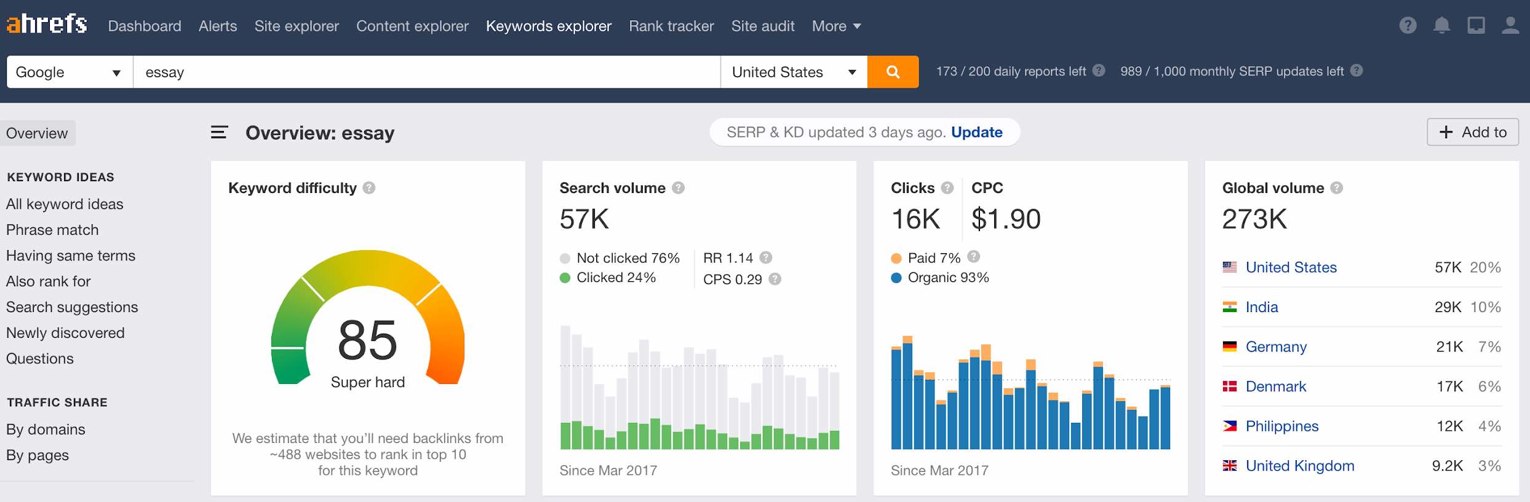Open the Alerts section
The width and height of the screenshot is (1530, 502).
[x=218, y=26]
